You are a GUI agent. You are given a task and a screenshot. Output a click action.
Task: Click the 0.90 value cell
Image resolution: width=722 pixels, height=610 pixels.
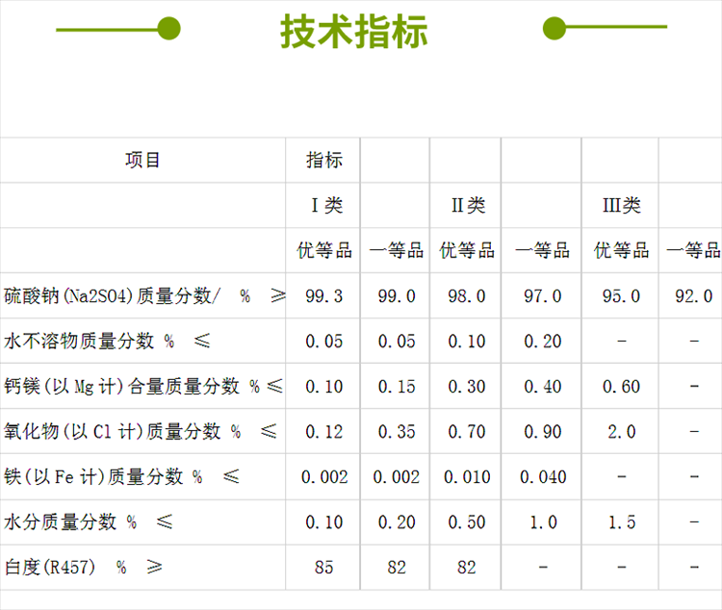point(542,432)
